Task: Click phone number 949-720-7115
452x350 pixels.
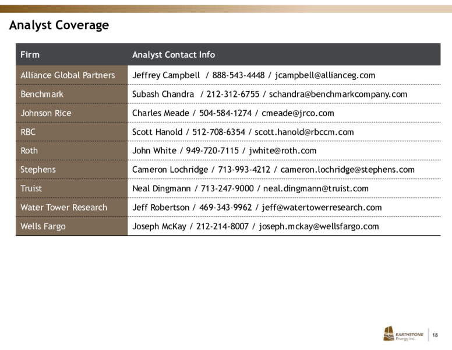Action: pos(212,150)
